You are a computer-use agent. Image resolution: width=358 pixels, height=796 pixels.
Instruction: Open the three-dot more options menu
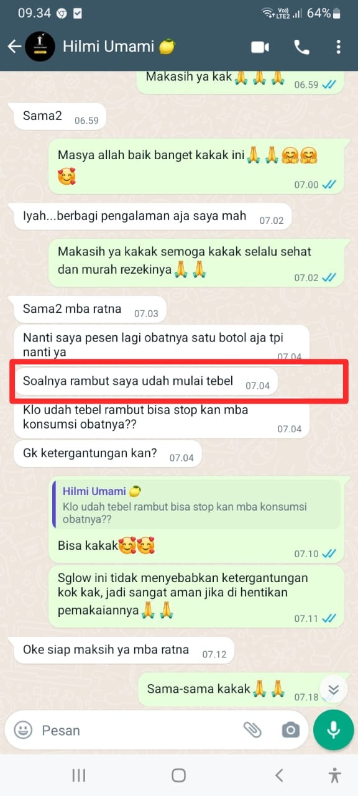click(x=338, y=47)
